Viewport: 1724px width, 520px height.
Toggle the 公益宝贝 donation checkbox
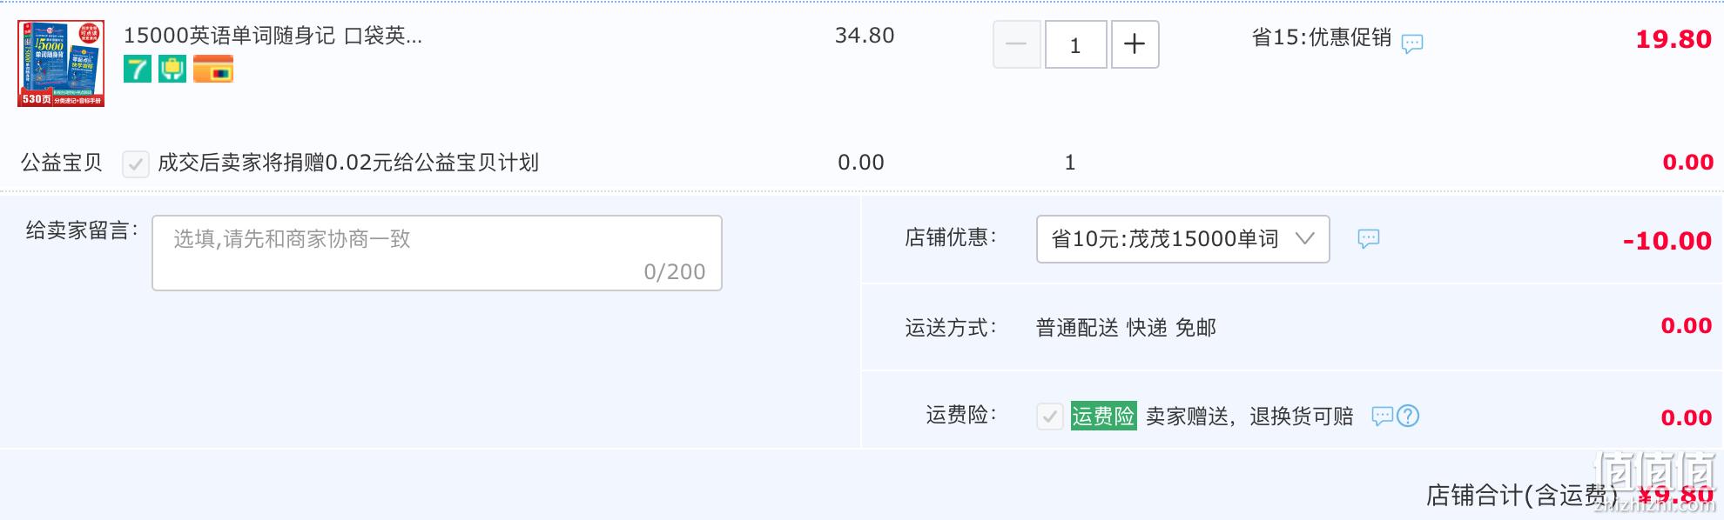136,163
